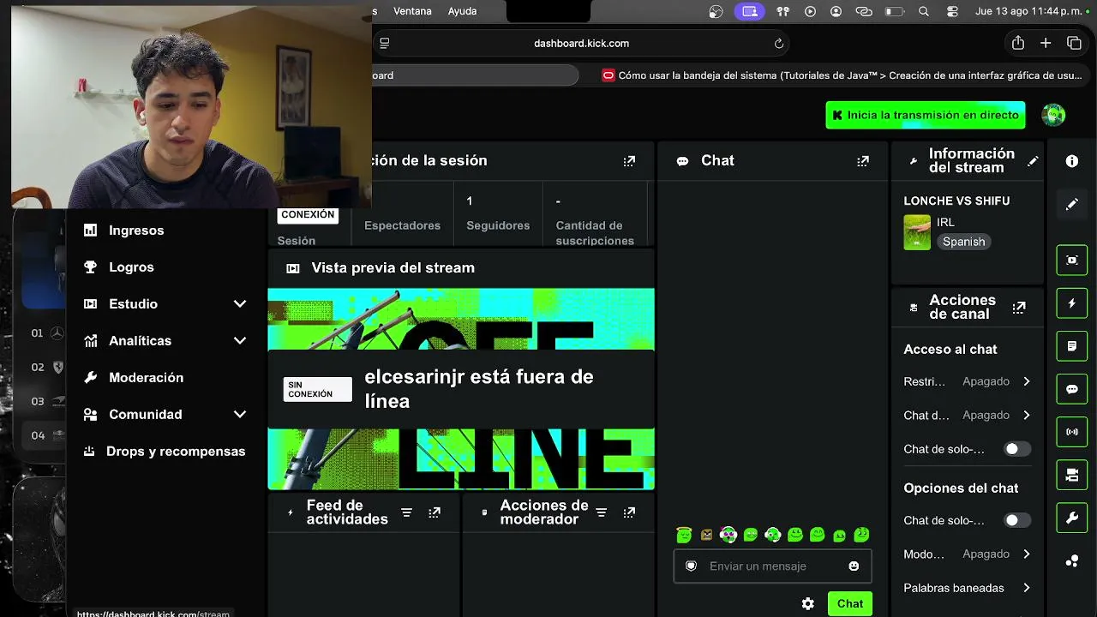This screenshot has height=617, width=1097.
Task: Open the Modo... chat option
Action: 967,554
